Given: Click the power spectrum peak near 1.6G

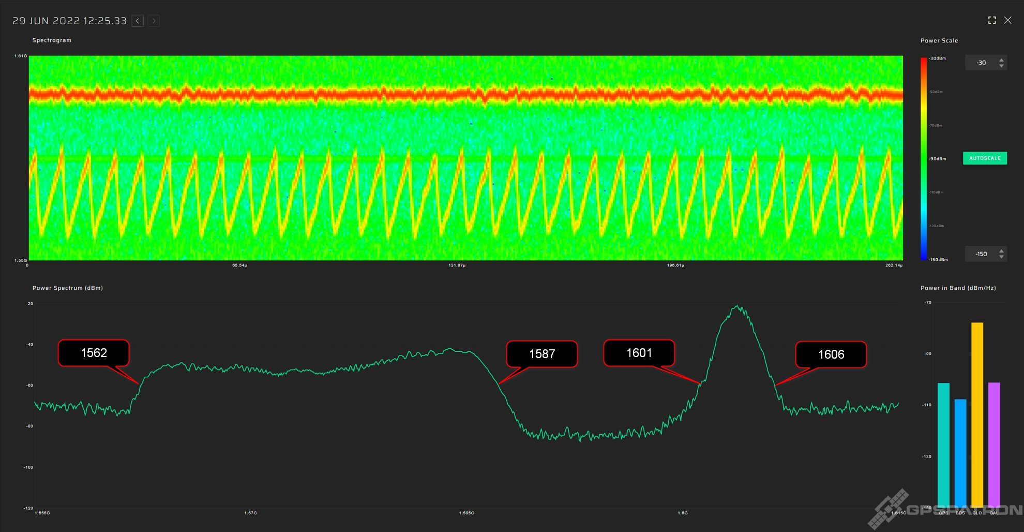Looking at the screenshot, I should 737,309.
